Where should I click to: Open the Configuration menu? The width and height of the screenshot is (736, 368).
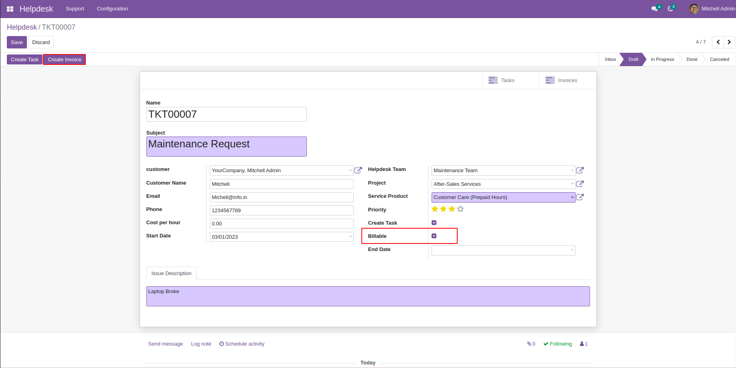click(x=112, y=9)
